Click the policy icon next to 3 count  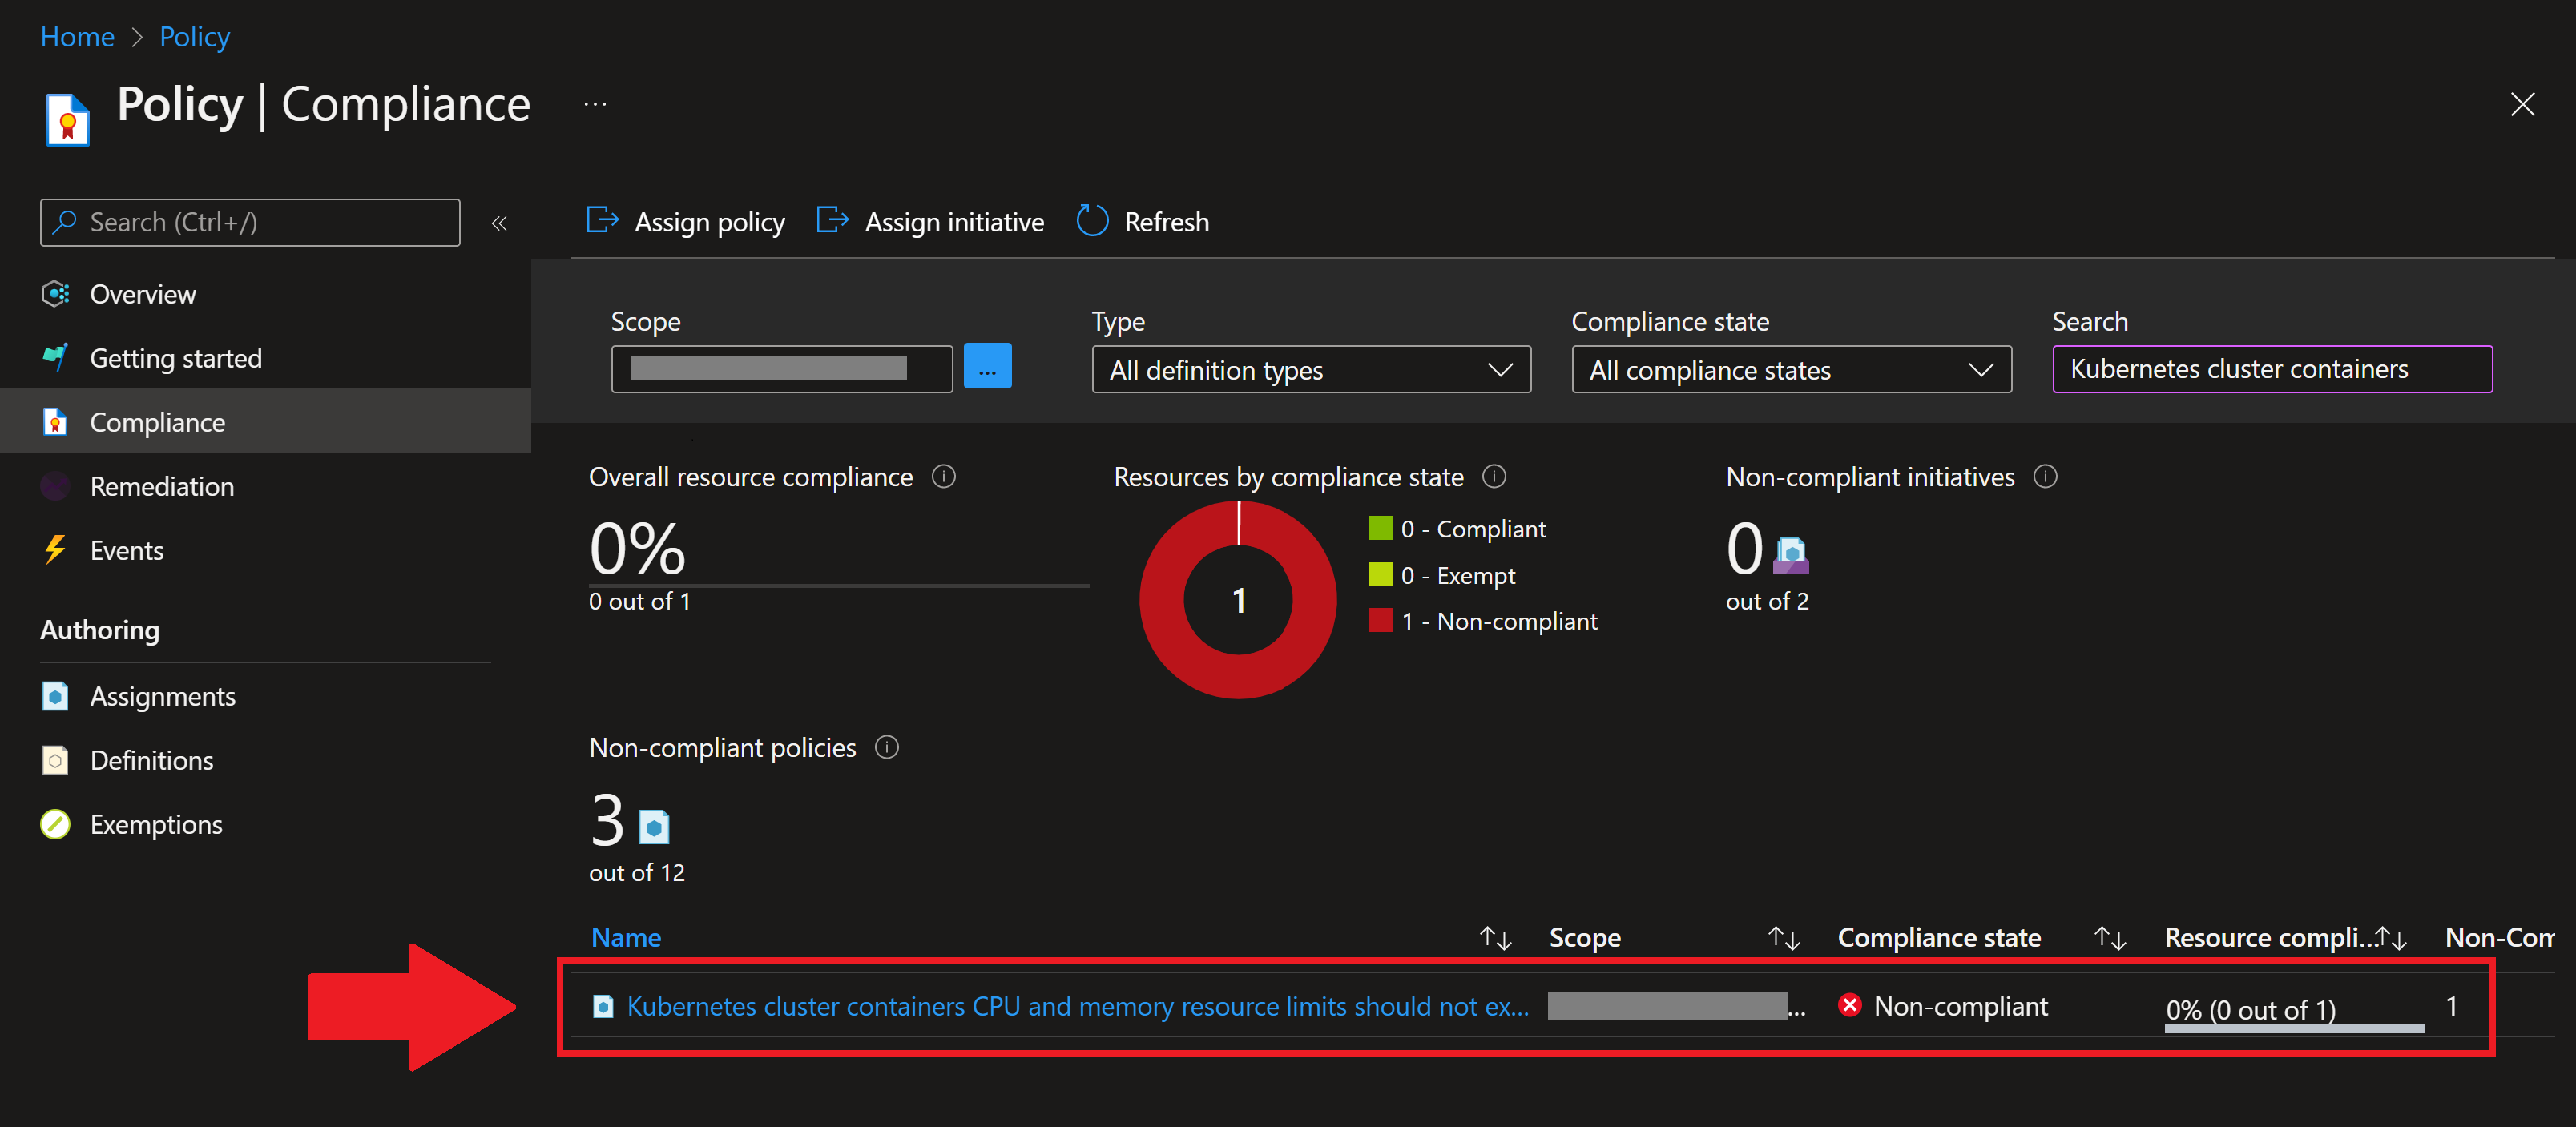coord(654,827)
